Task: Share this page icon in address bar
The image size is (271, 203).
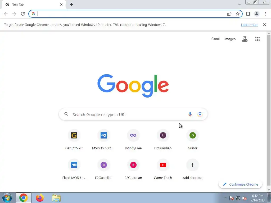Action: pyautogui.click(x=229, y=14)
